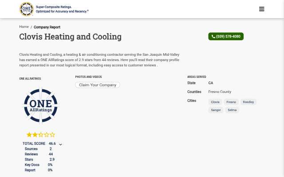Select the Reedley city tag

248,102
